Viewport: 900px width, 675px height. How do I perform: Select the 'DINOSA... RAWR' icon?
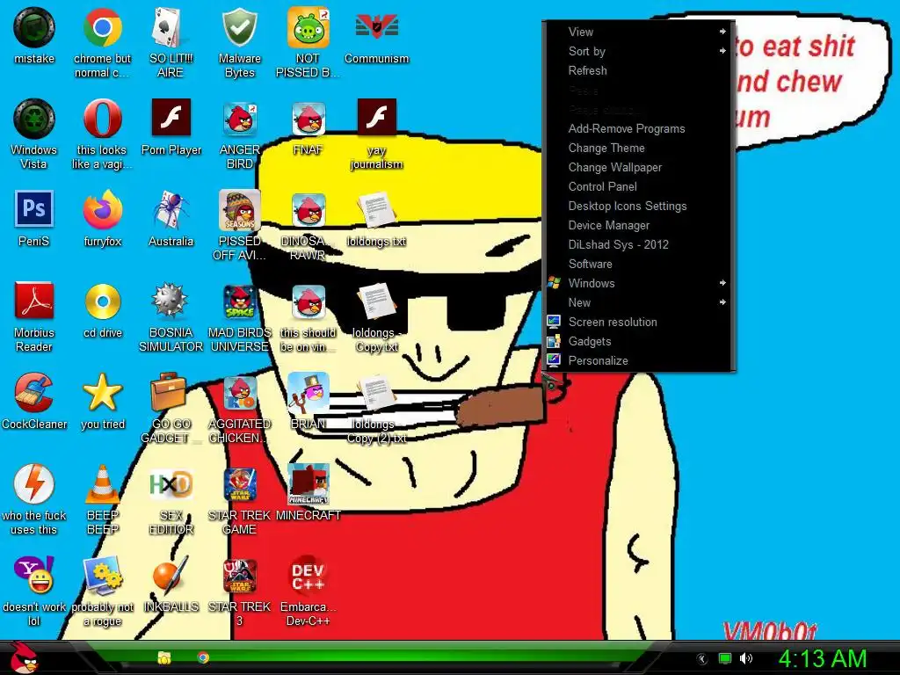point(308,210)
